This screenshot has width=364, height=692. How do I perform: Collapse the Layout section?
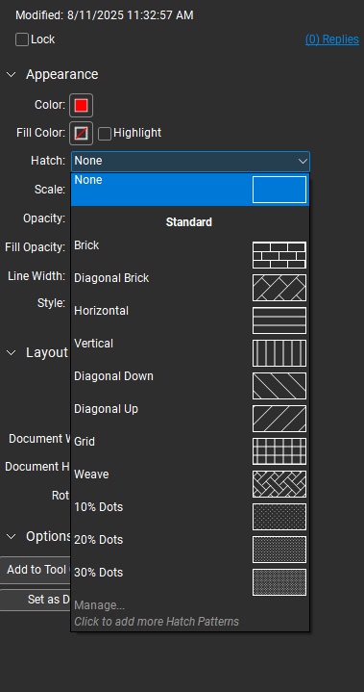[12, 352]
